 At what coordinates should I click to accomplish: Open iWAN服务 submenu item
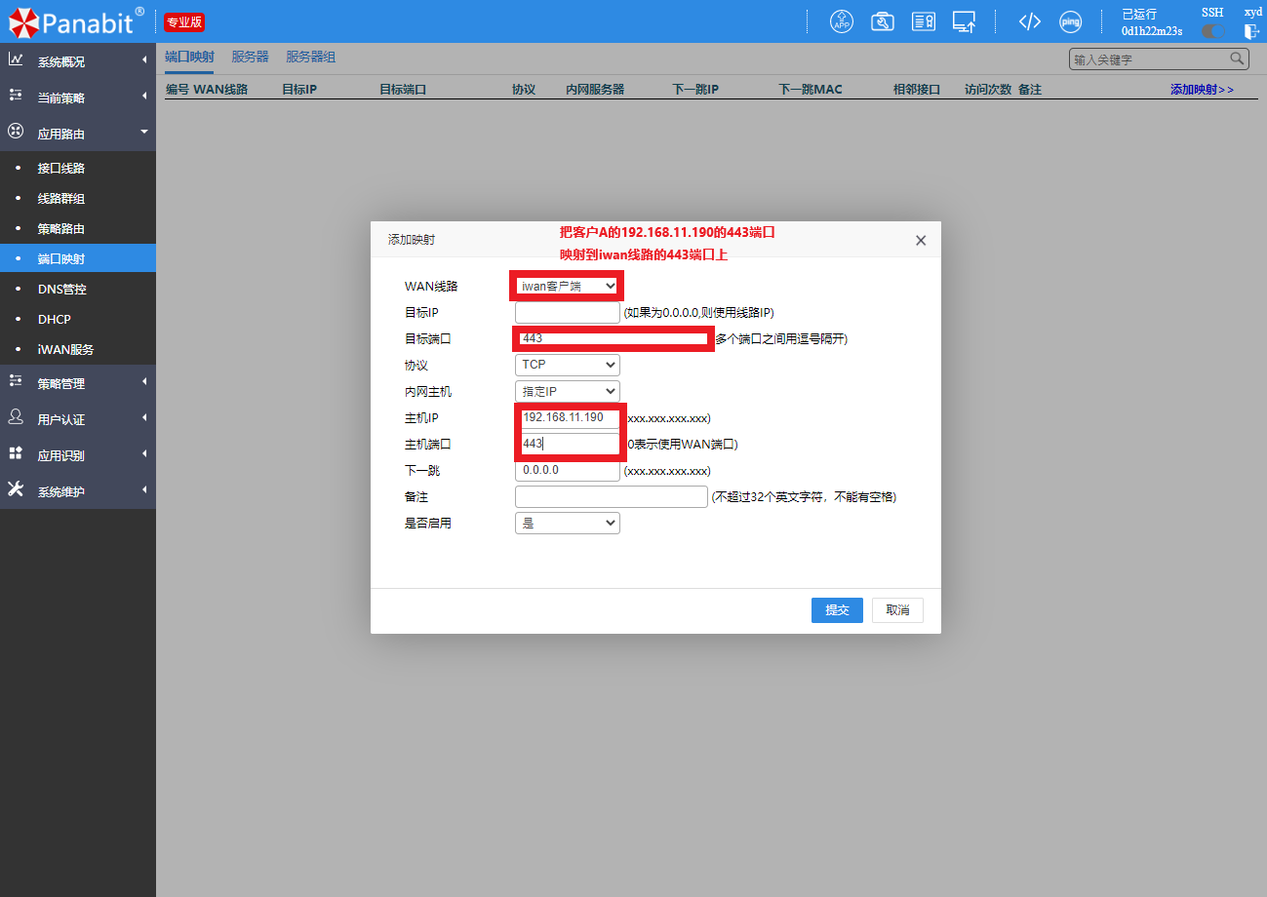[78, 349]
